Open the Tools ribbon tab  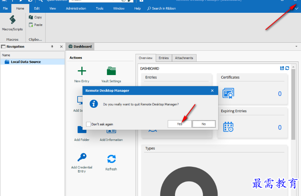[x=100, y=8]
